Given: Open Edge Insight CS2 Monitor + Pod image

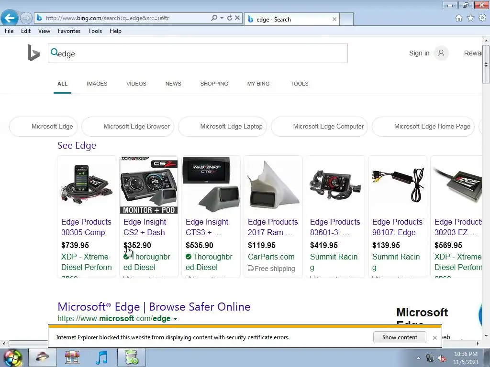Looking at the screenshot, I should click(x=149, y=185).
